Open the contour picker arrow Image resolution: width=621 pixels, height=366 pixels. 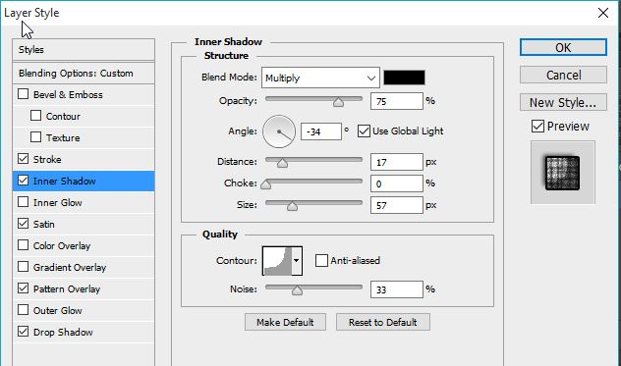[x=297, y=260]
